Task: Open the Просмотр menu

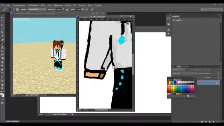Action: (x=82, y=5)
